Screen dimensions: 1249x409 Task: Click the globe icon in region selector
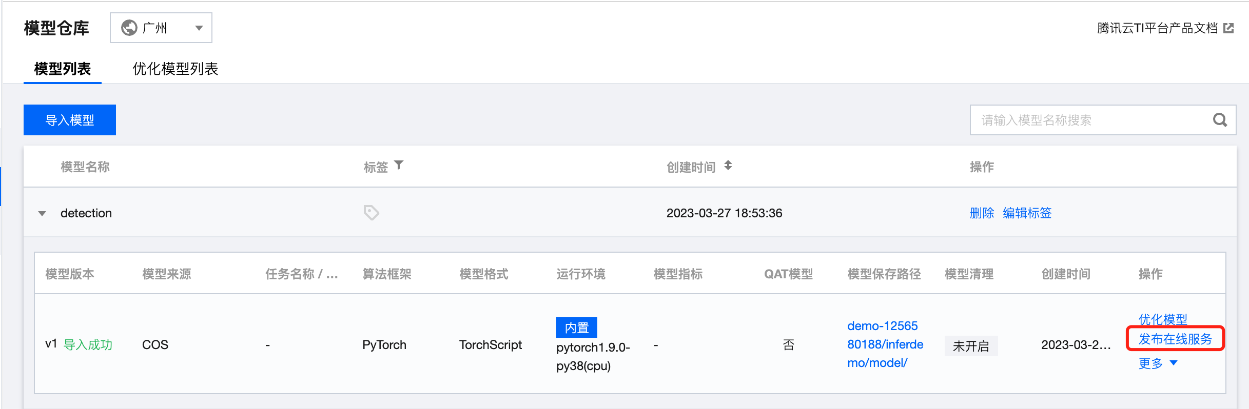point(129,28)
